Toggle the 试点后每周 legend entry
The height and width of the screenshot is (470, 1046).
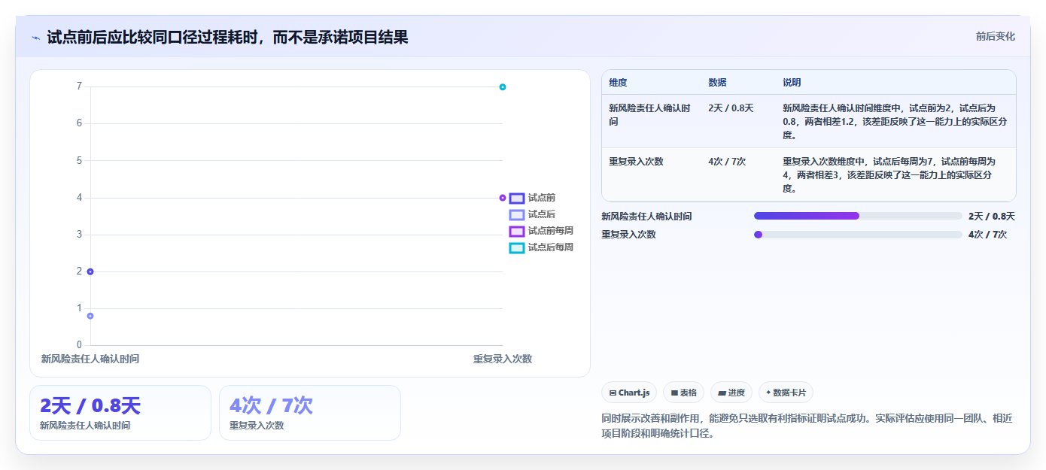[542, 247]
